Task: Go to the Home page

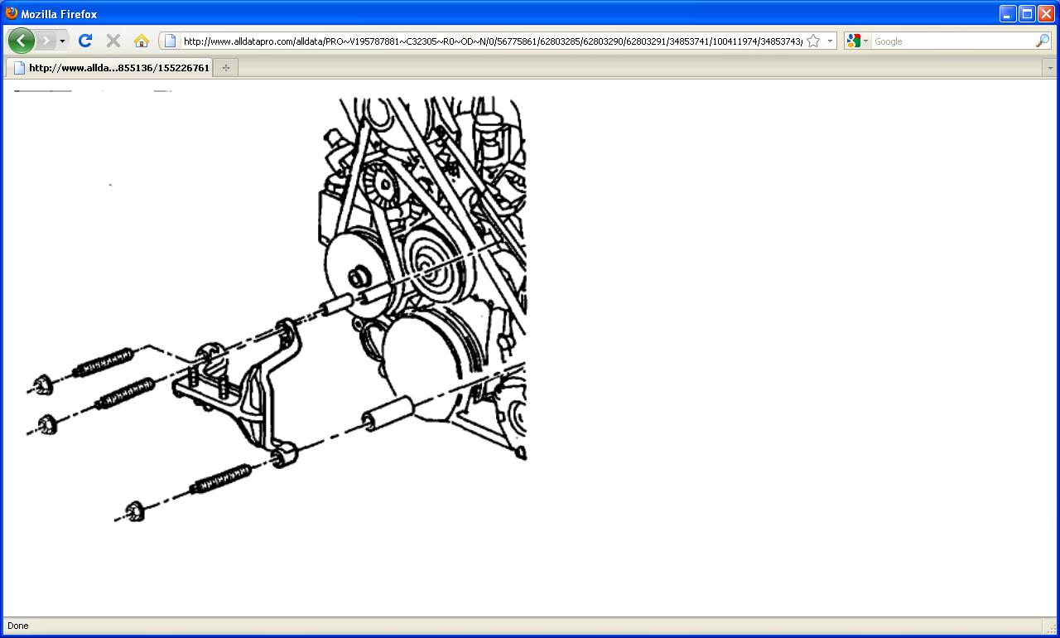Action: coord(142,41)
